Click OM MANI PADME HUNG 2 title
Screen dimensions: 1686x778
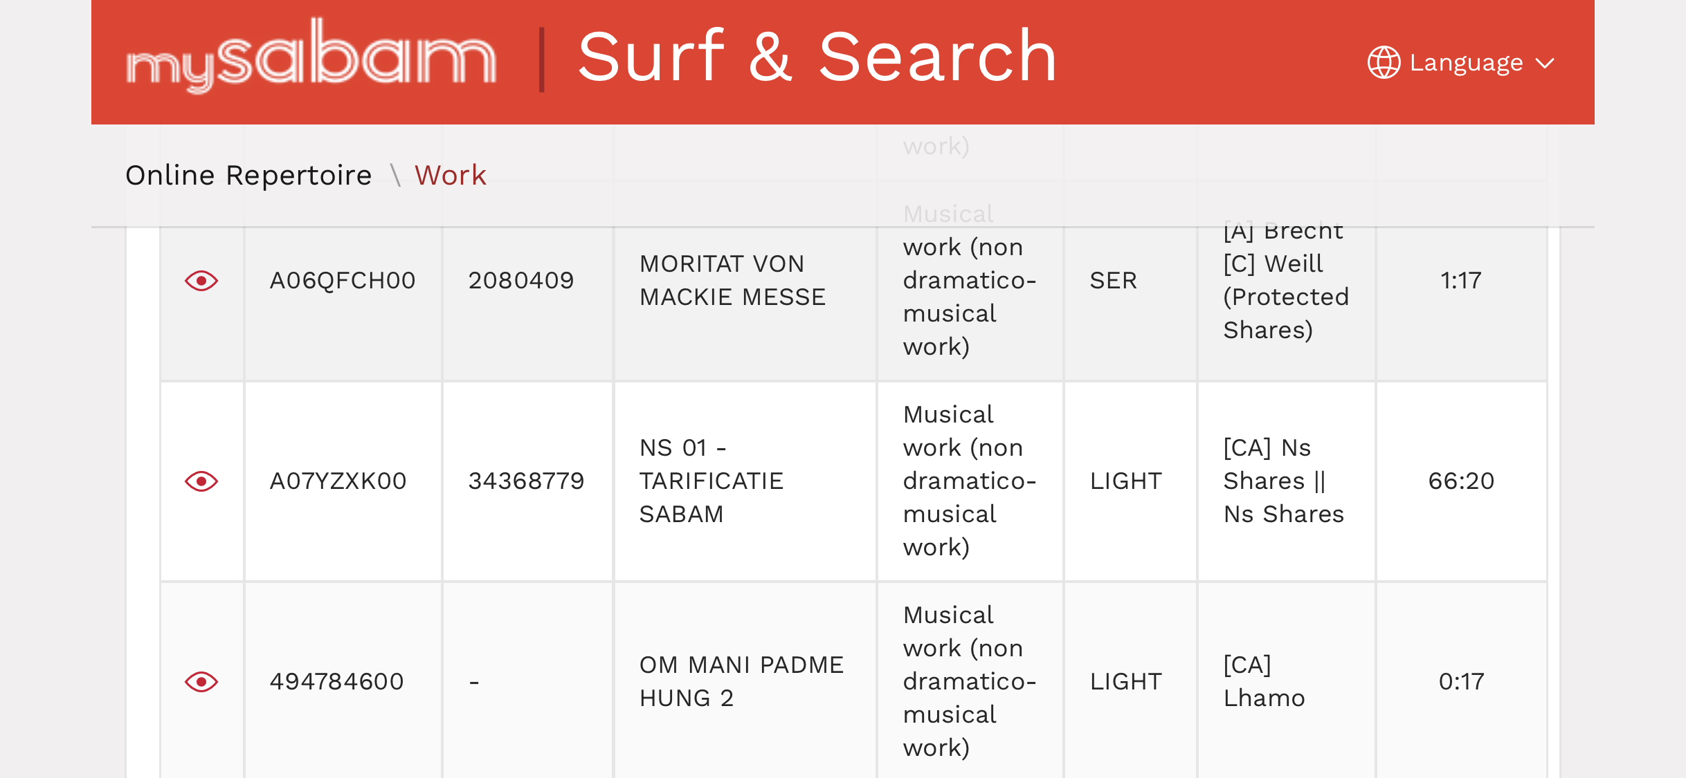point(741,682)
